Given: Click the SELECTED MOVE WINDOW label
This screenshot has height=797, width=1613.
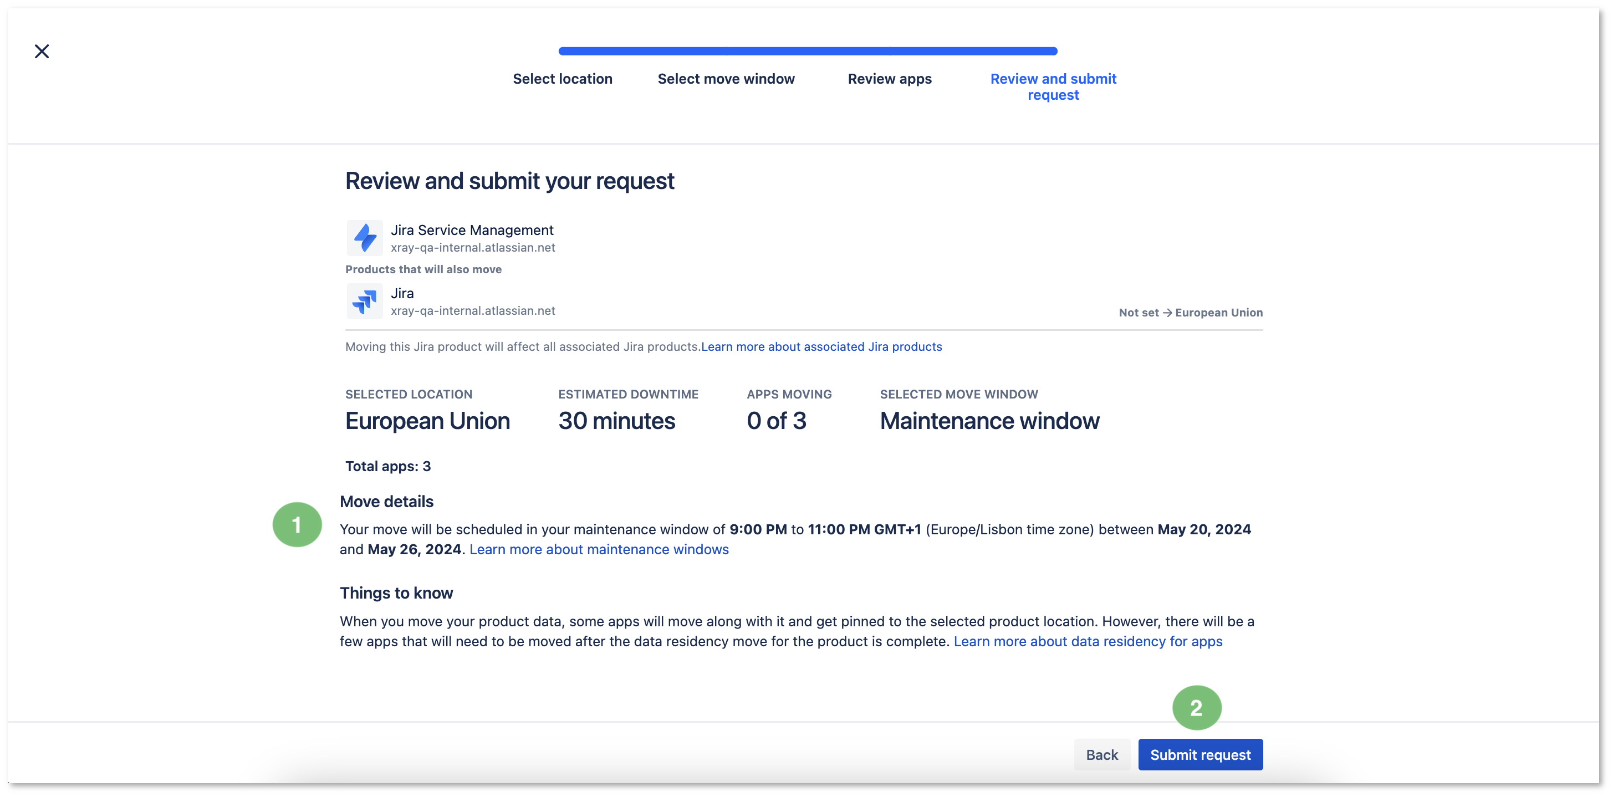Looking at the screenshot, I should pyautogui.click(x=959, y=395).
